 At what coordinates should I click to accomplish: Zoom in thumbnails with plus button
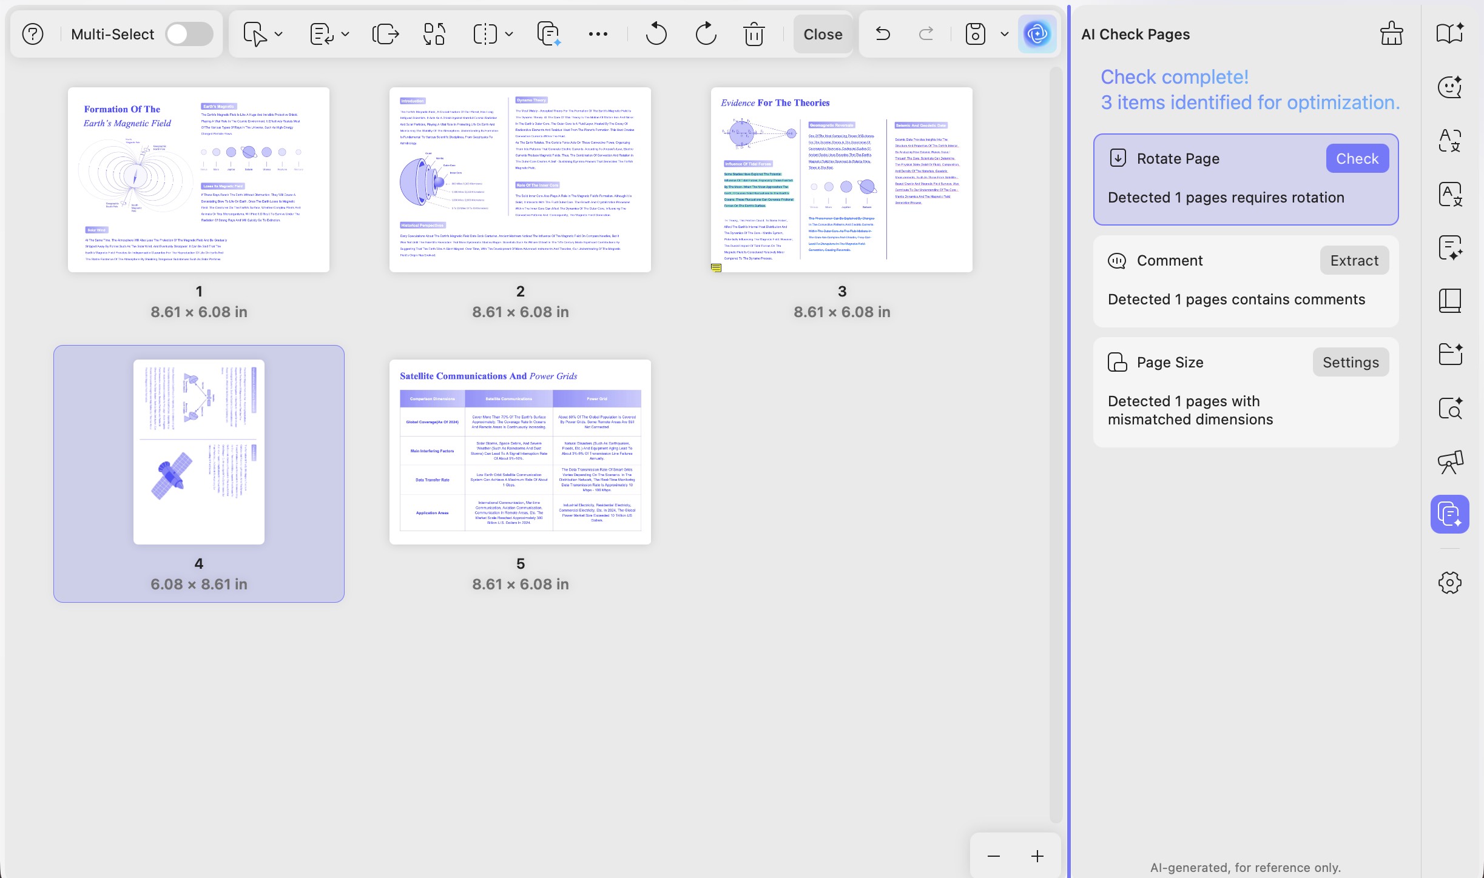click(x=1037, y=856)
